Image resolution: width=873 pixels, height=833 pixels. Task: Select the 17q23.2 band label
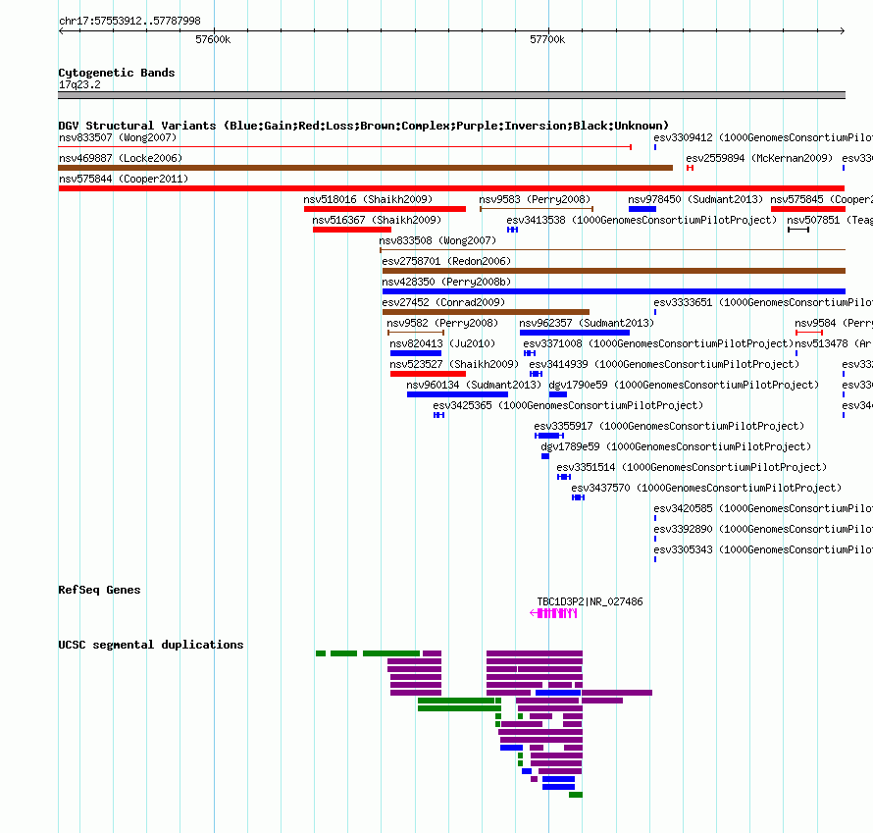(x=79, y=84)
